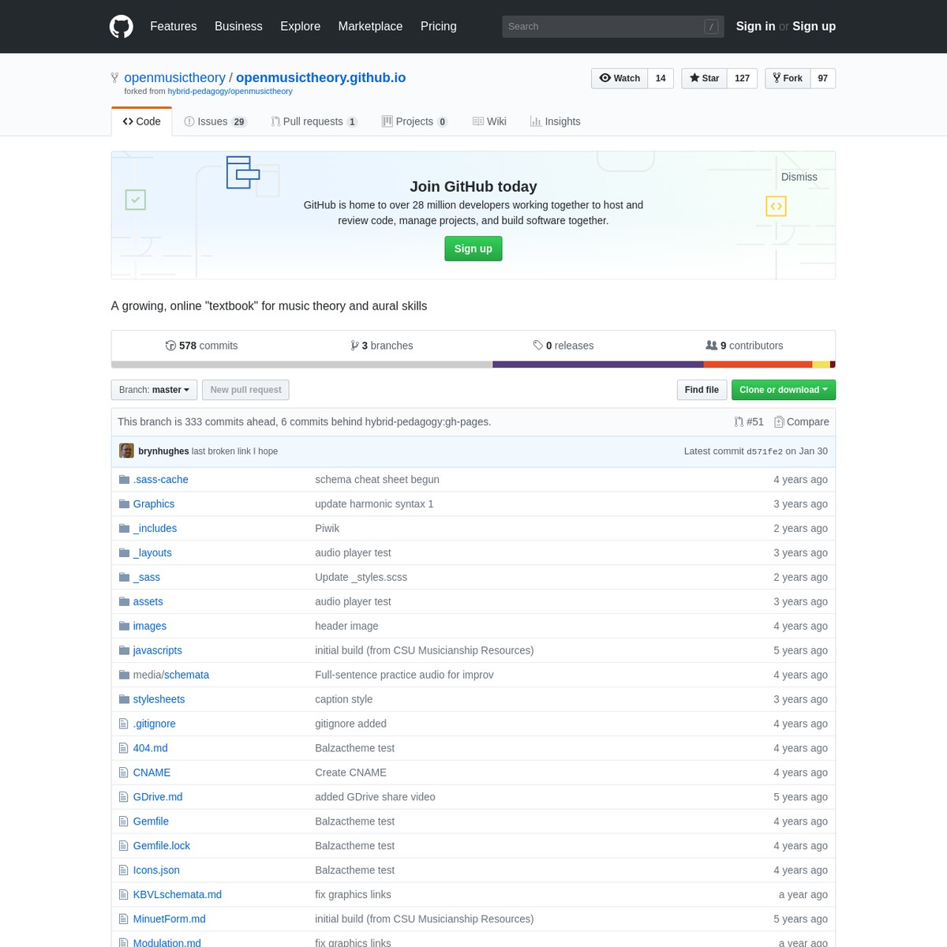Switch to the Issues tab
Image resolution: width=947 pixels, height=947 pixels.
(215, 122)
